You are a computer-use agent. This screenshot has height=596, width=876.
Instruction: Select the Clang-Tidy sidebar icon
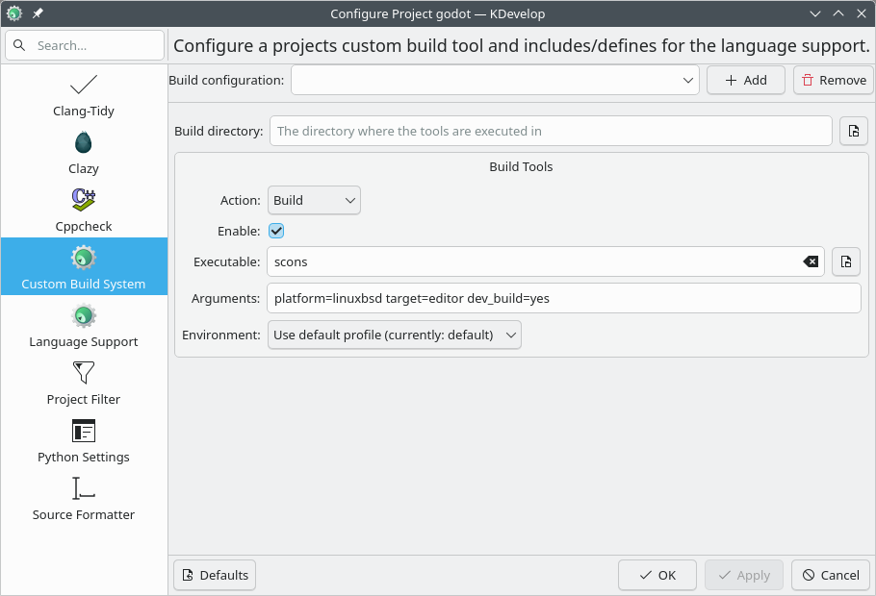(x=83, y=91)
